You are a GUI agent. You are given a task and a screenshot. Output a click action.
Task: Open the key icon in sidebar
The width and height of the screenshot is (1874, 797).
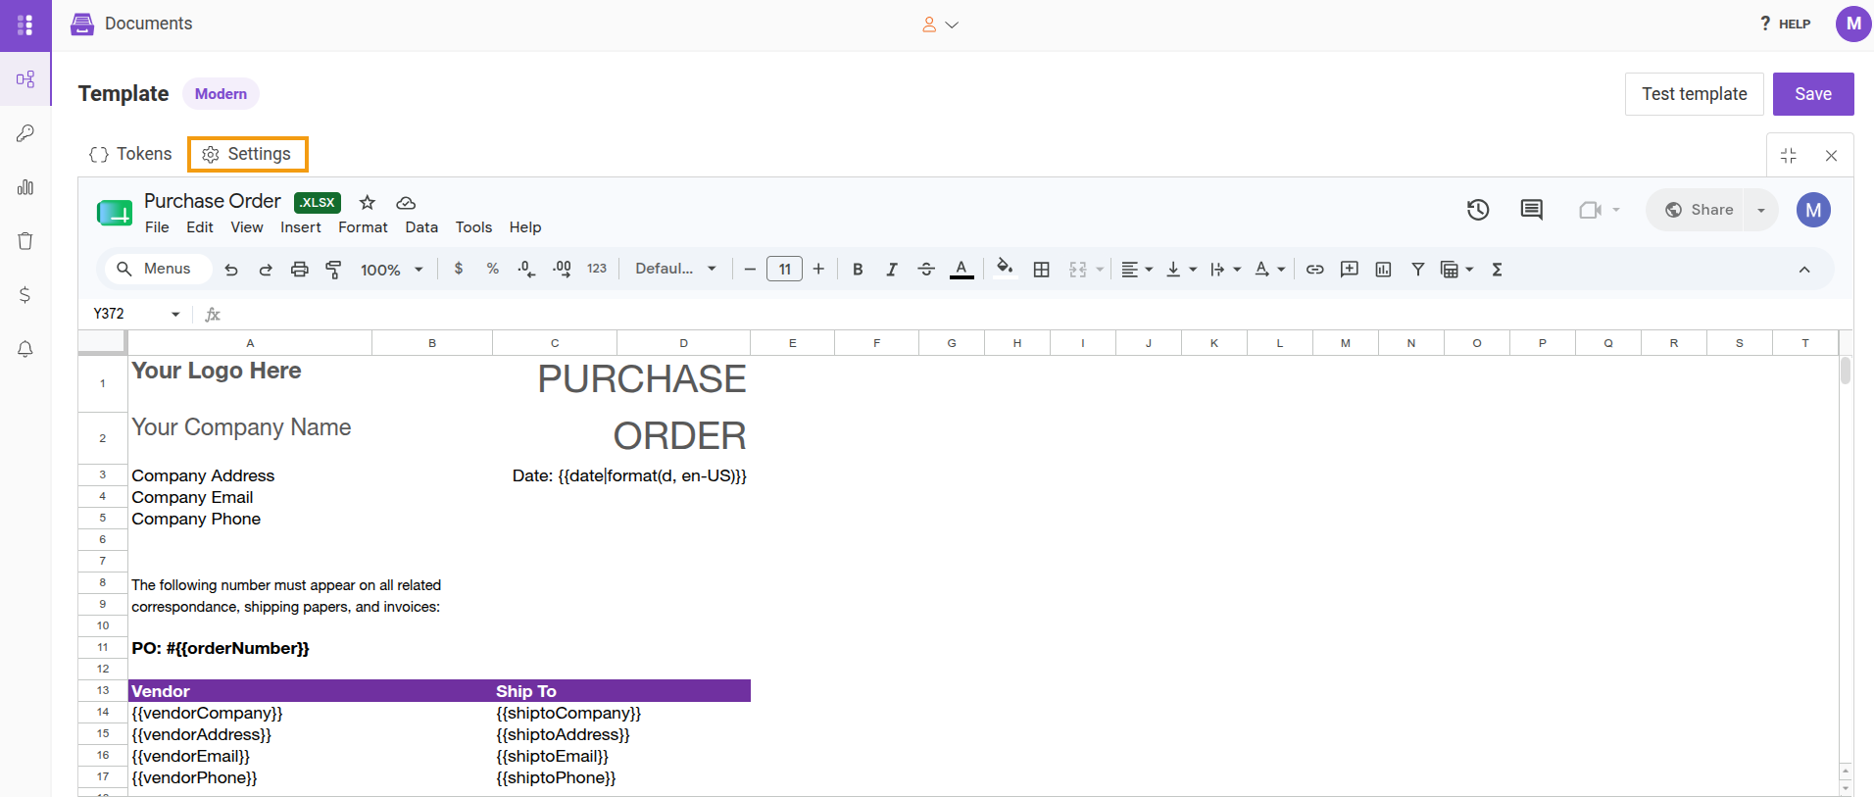click(25, 133)
